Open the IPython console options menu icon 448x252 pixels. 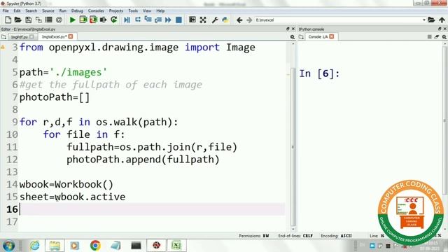coord(444,37)
